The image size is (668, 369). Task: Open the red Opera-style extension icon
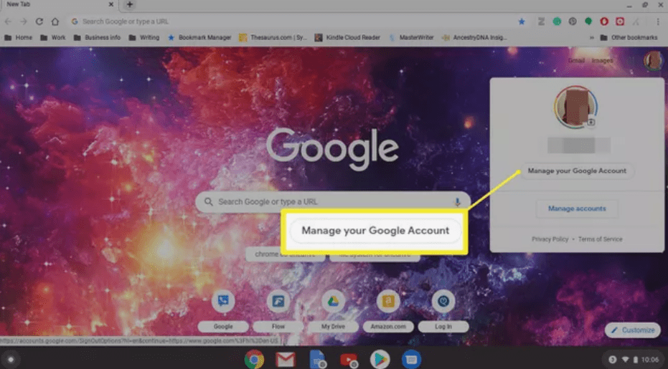604,21
